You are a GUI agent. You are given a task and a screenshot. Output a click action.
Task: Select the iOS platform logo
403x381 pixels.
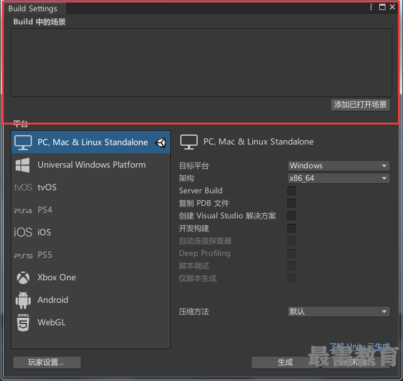[23, 232]
